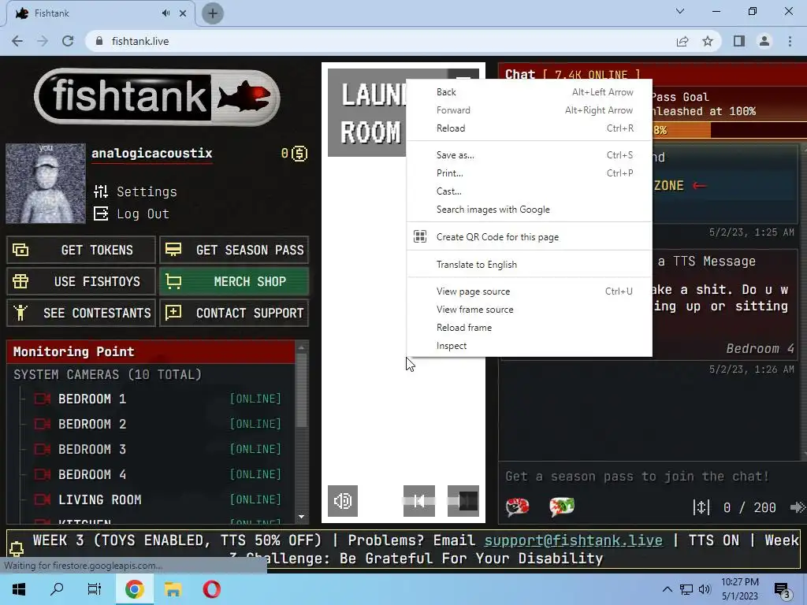This screenshot has height=605, width=807.
Task: Click the chat resize arrows icon
Action: point(701,508)
